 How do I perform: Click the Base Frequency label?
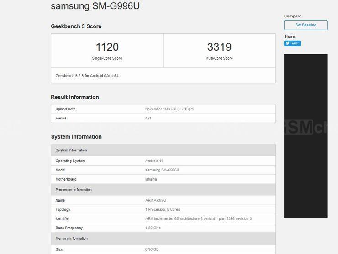pos(69,228)
